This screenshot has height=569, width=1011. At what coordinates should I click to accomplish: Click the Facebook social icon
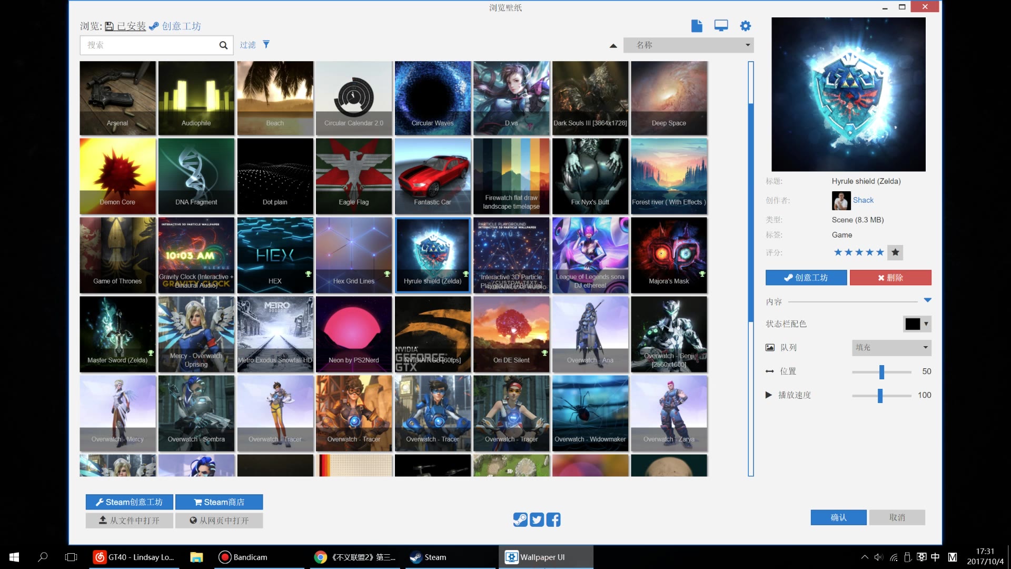pyautogui.click(x=553, y=520)
